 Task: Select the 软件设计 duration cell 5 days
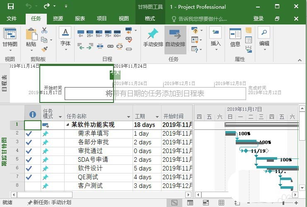[x=147, y=168]
